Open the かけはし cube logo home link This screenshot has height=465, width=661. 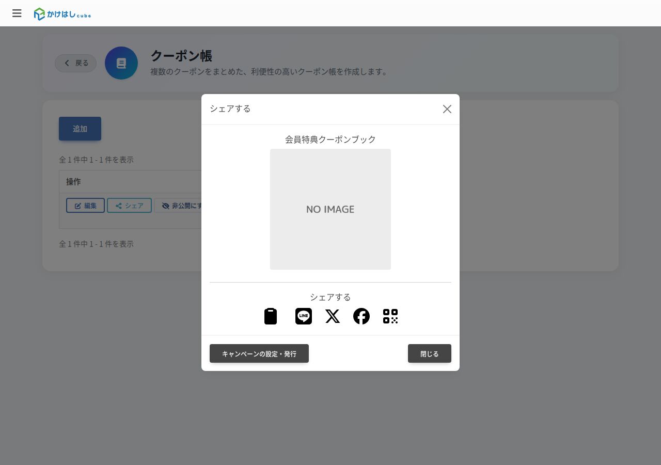[62, 14]
